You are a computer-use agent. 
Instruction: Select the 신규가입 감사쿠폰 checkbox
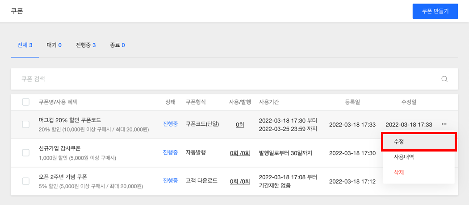pos(26,153)
